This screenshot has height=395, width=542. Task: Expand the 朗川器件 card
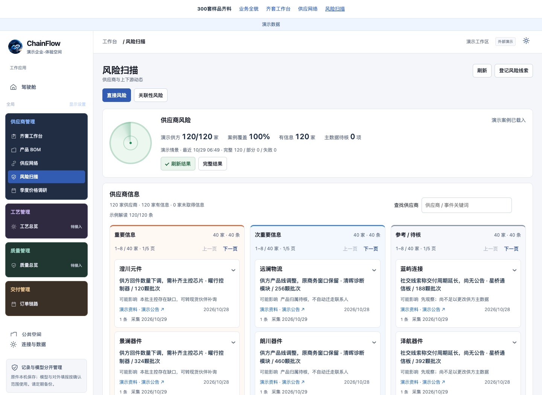click(374, 342)
